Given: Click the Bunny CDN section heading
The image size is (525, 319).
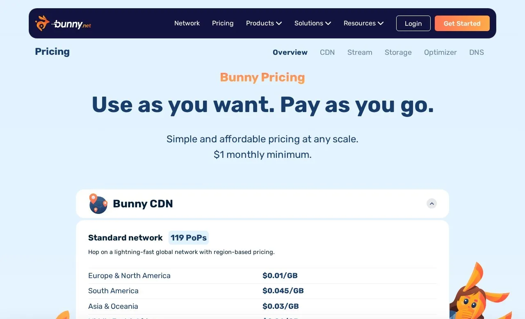Looking at the screenshot, I should (x=143, y=204).
